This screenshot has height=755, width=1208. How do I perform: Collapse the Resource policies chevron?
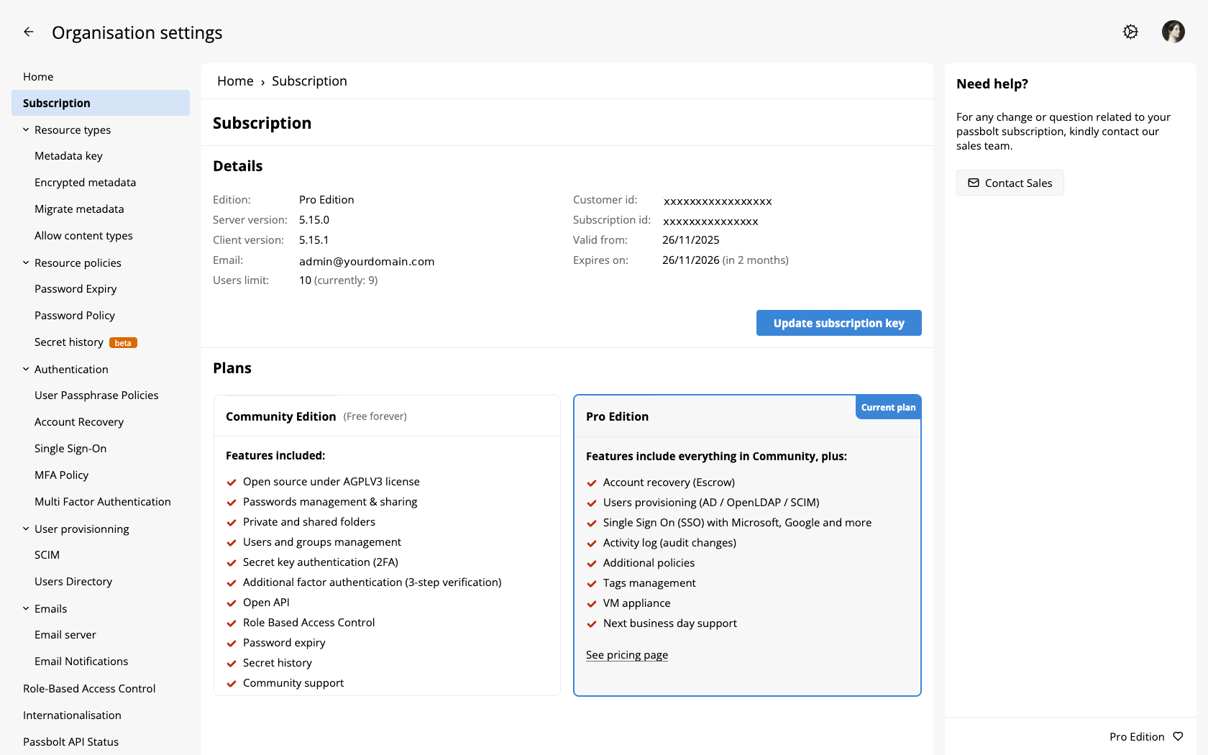26,263
